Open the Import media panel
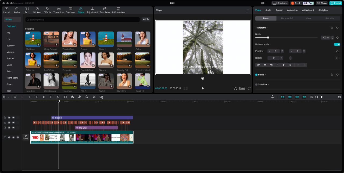The height and width of the screenshot is (173, 344). click(6, 10)
